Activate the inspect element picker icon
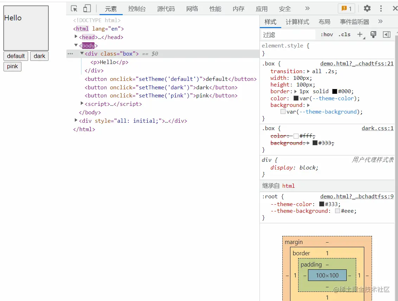Viewport: 398px width, 301px height. pos(74,9)
